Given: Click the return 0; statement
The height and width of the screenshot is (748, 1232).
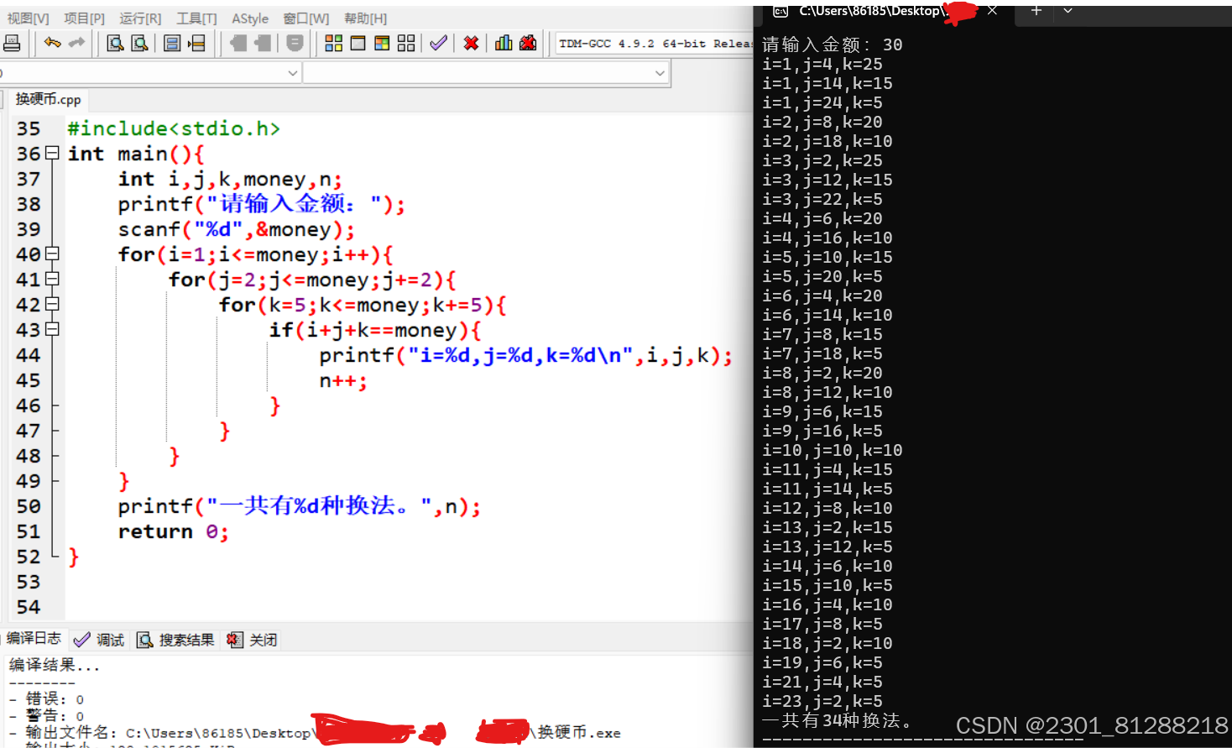Looking at the screenshot, I should 173,531.
